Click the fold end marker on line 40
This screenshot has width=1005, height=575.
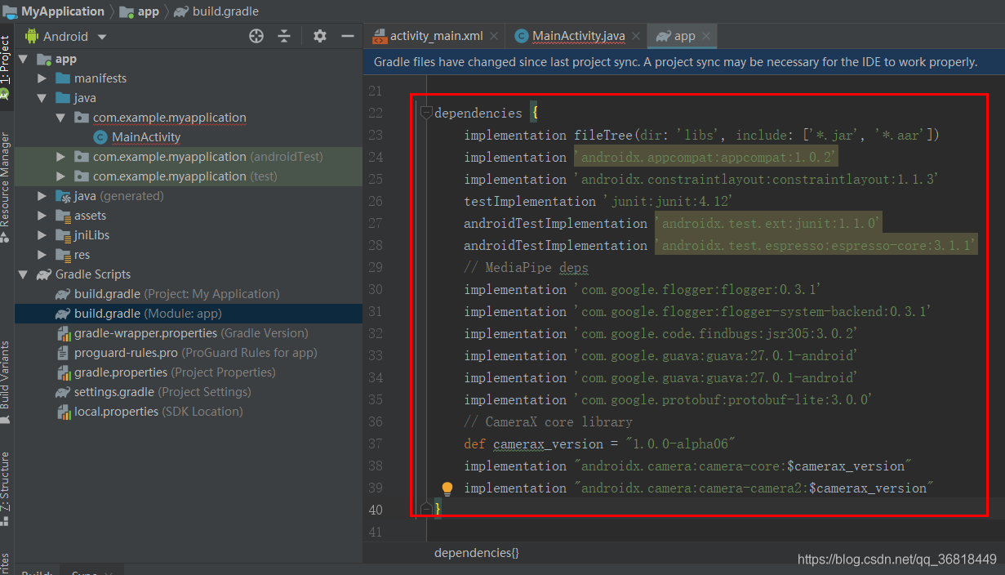[426, 510]
